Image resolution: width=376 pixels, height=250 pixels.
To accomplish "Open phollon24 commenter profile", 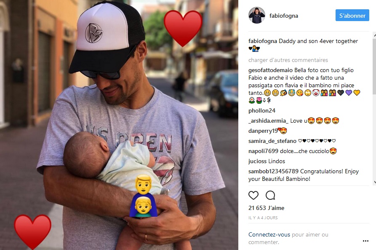I will tap(262, 111).
